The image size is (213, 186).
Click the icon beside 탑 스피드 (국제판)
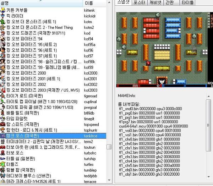tap(3, 124)
